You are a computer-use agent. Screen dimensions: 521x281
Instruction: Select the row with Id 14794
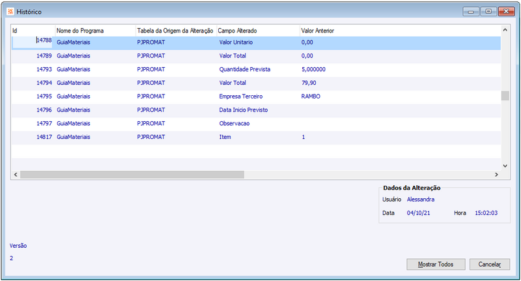tap(256, 83)
